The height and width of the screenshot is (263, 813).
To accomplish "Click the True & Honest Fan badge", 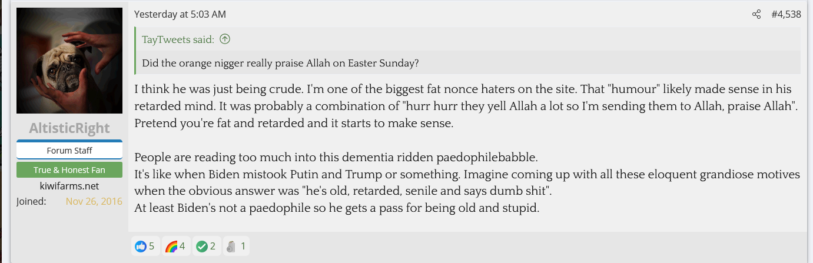I will [69, 170].
